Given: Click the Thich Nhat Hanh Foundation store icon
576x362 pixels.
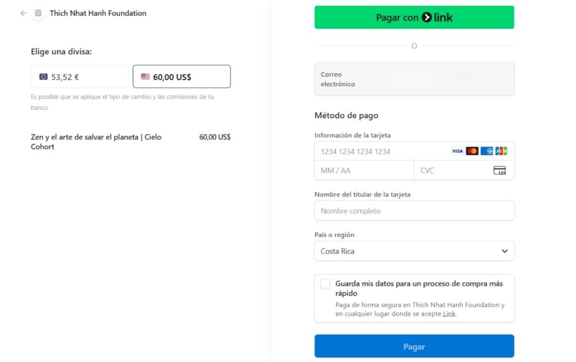Looking at the screenshot, I should click(x=38, y=13).
